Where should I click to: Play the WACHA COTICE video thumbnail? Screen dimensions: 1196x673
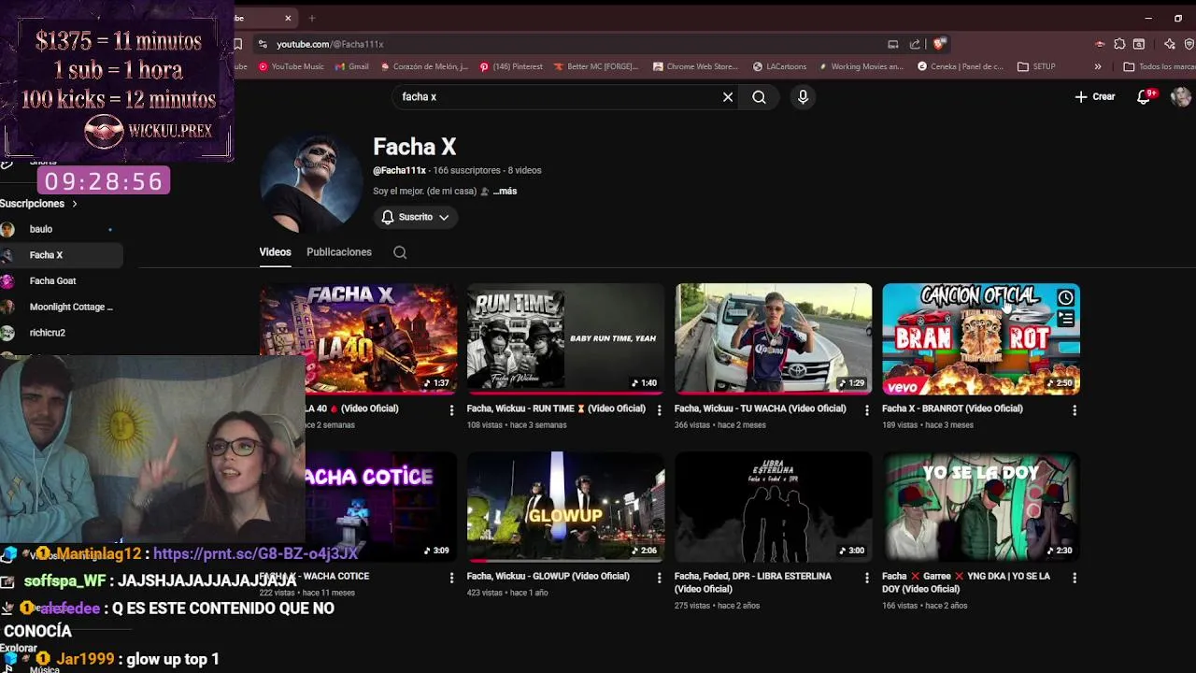381,507
